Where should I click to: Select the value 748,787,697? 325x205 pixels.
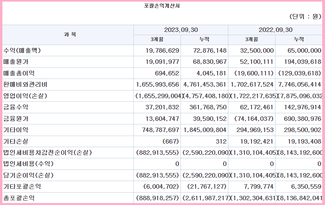(x=161, y=130)
